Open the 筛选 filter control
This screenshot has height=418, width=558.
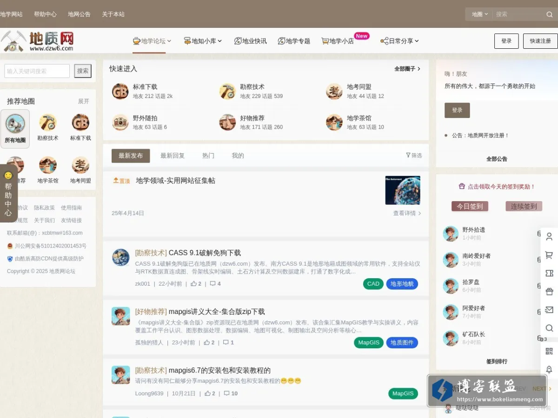pyautogui.click(x=414, y=156)
